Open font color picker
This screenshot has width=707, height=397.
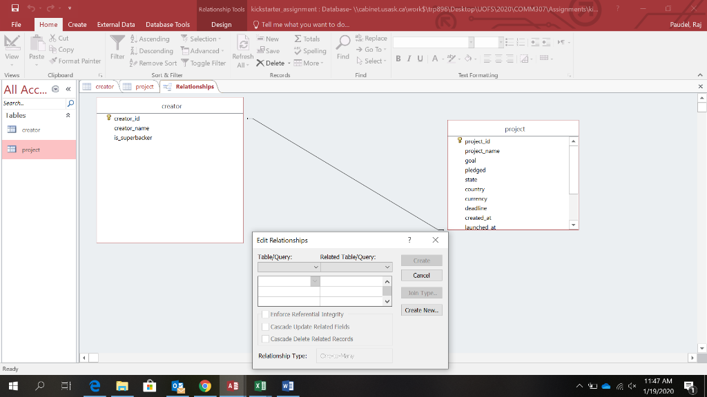(437, 59)
